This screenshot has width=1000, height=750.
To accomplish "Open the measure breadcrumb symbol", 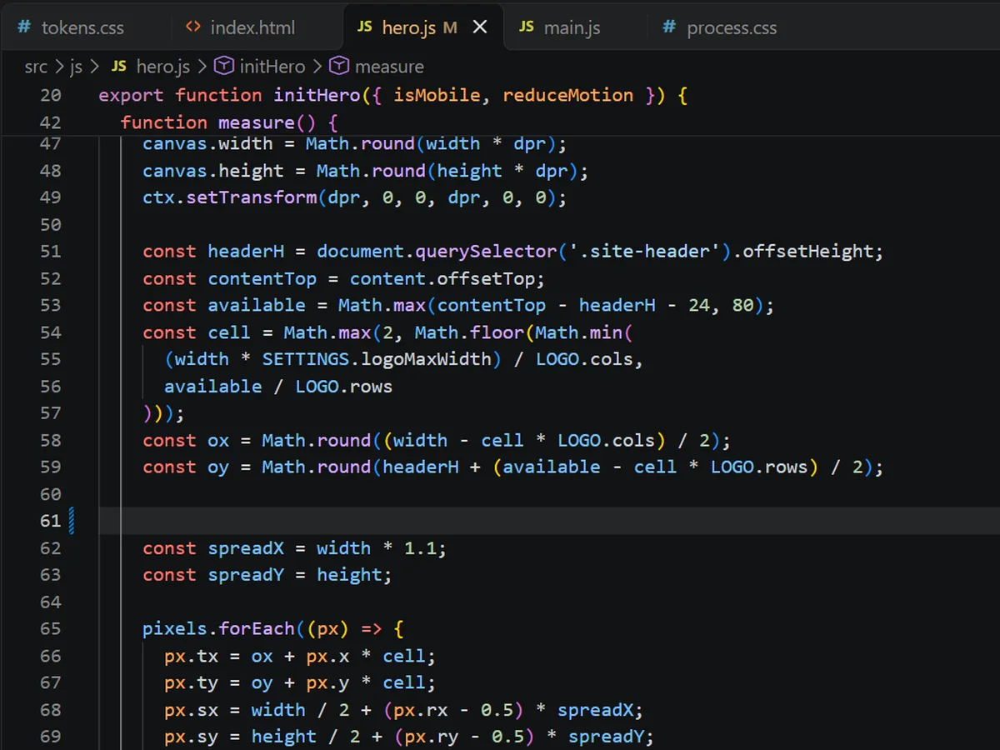I will pyautogui.click(x=389, y=67).
